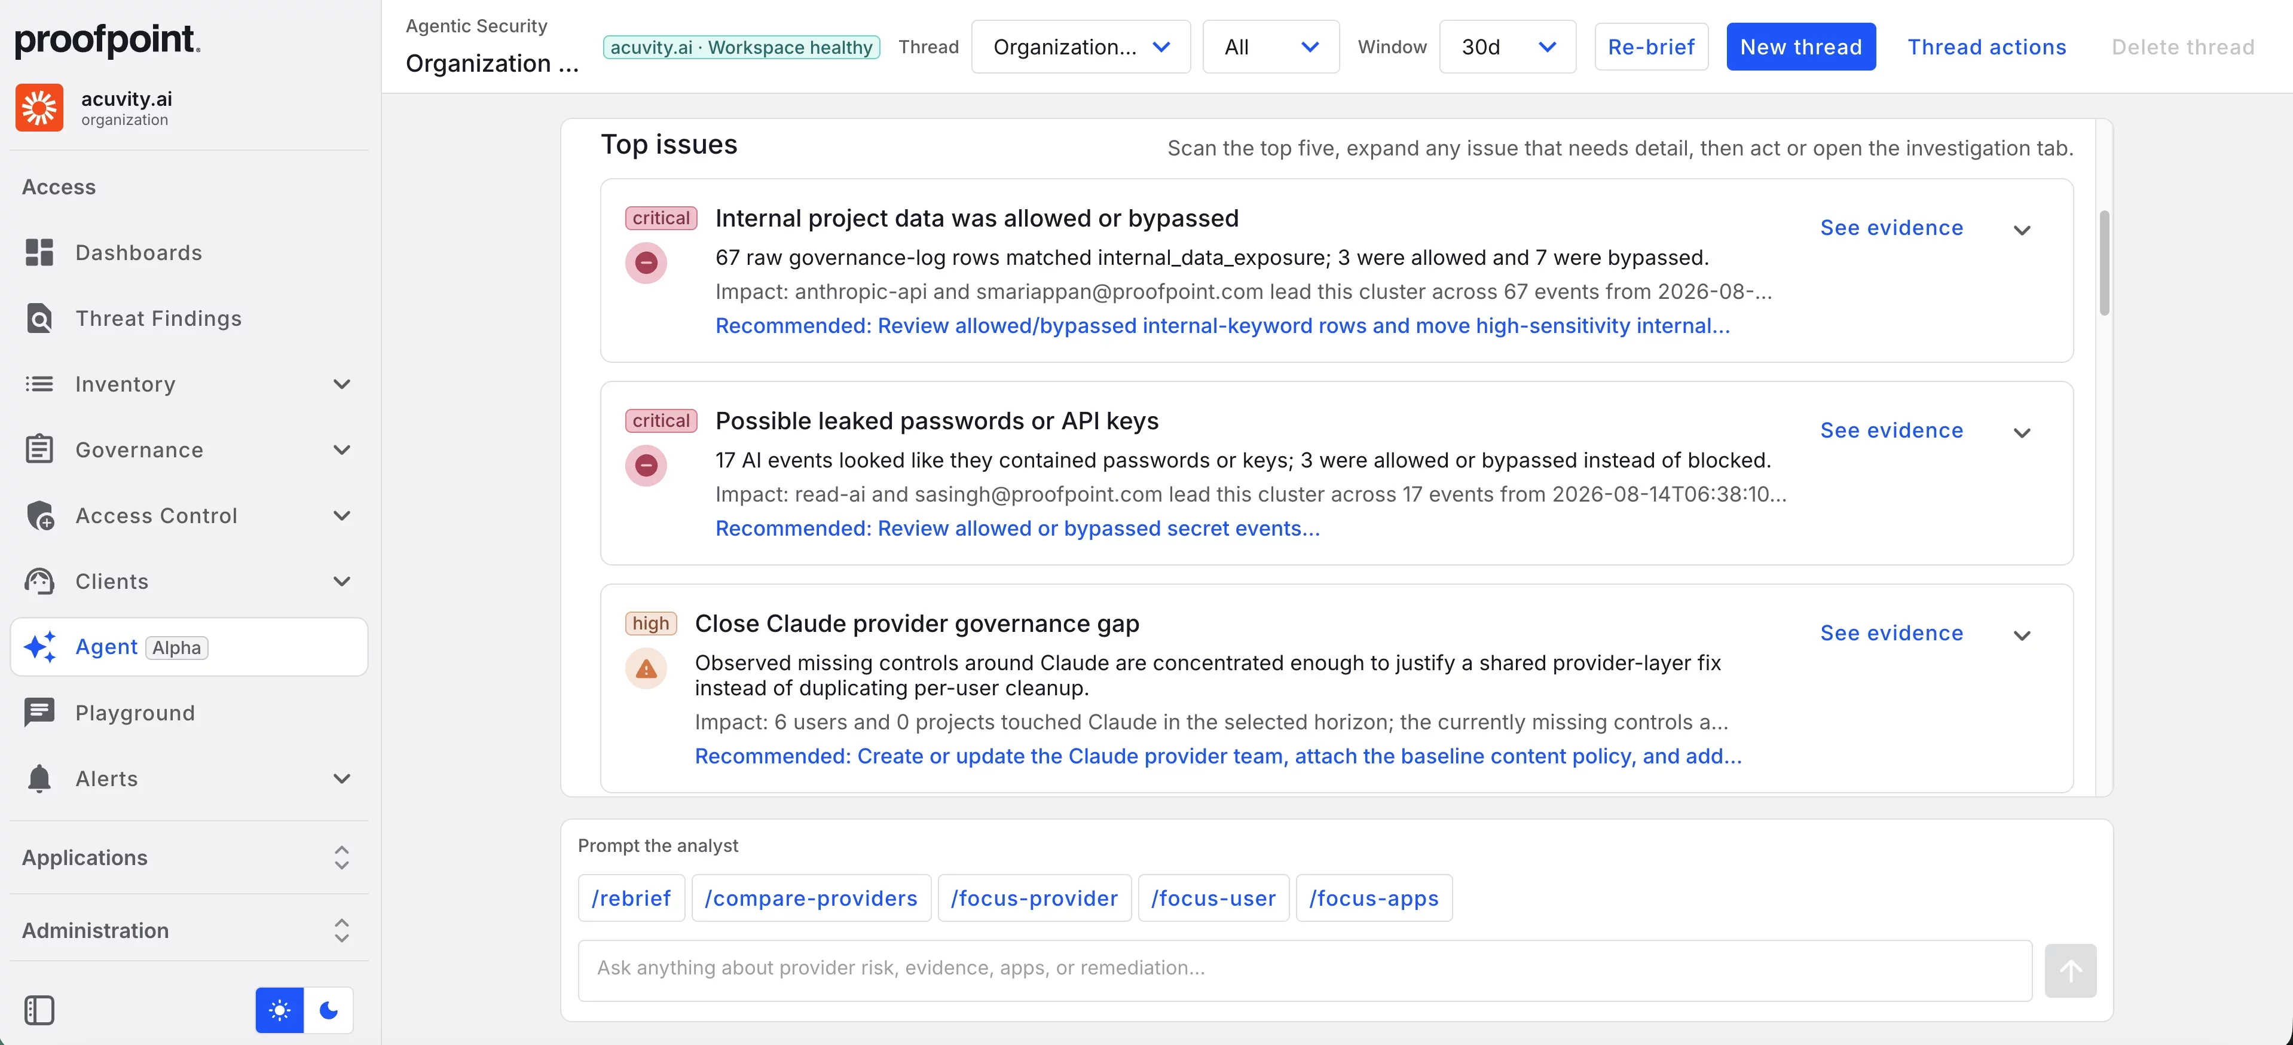
Task: Expand the Access Control sidebar section
Action: [x=342, y=517]
